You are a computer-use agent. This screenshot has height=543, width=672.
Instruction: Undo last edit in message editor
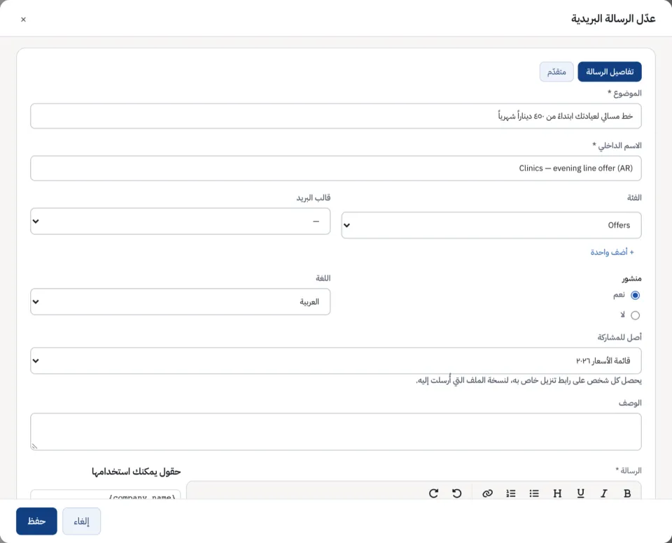click(457, 493)
